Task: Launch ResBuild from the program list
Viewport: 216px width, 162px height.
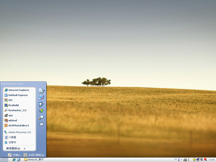Action: 19,105
